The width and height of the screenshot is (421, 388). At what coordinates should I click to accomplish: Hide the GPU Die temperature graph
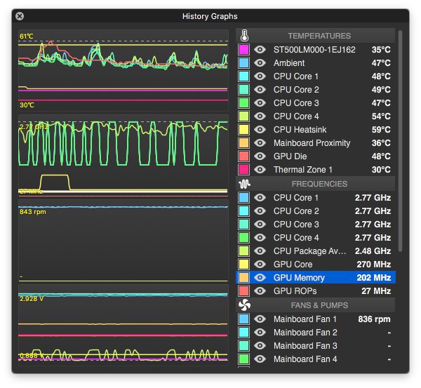[260, 156]
